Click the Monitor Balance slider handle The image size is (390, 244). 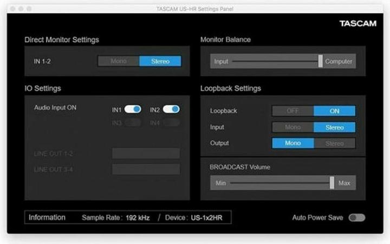321,61
